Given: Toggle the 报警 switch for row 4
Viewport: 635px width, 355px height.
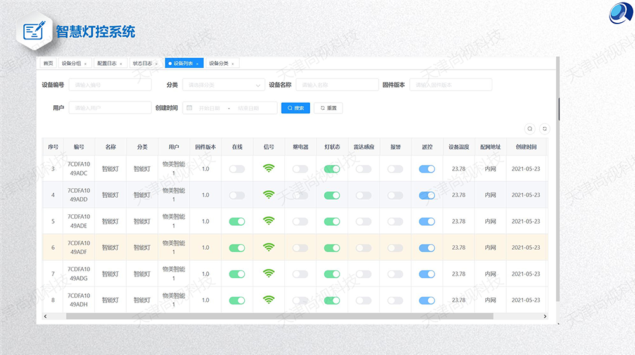Looking at the screenshot, I should pos(395,195).
